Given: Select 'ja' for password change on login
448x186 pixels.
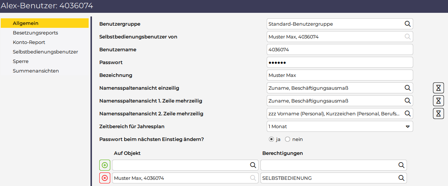Looking at the screenshot, I should [x=271, y=139].
